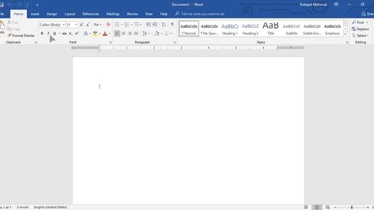Toggle Italic formatting
374x210 pixels.
(49, 33)
